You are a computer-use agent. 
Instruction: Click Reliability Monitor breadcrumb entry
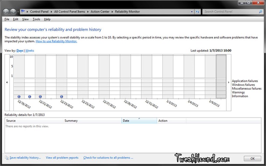pyautogui.click(x=128, y=12)
